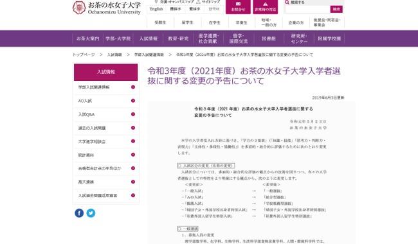Open 交通・キャンパスマップ via the pin icon
Viewport: 418px width, 244px height.
[x=156, y=1]
